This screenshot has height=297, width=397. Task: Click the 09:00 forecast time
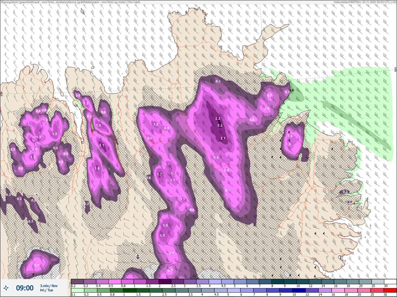25,288
